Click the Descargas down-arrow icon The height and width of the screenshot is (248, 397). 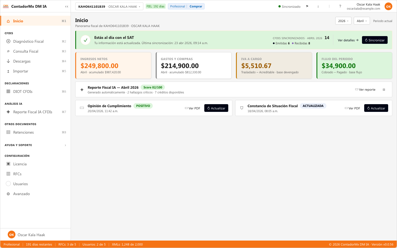pyautogui.click(x=8, y=61)
